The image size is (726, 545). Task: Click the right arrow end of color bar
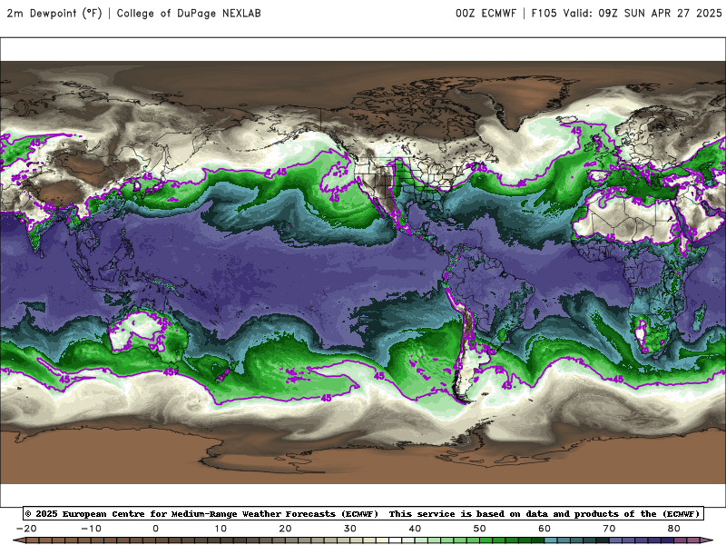coord(707,540)
